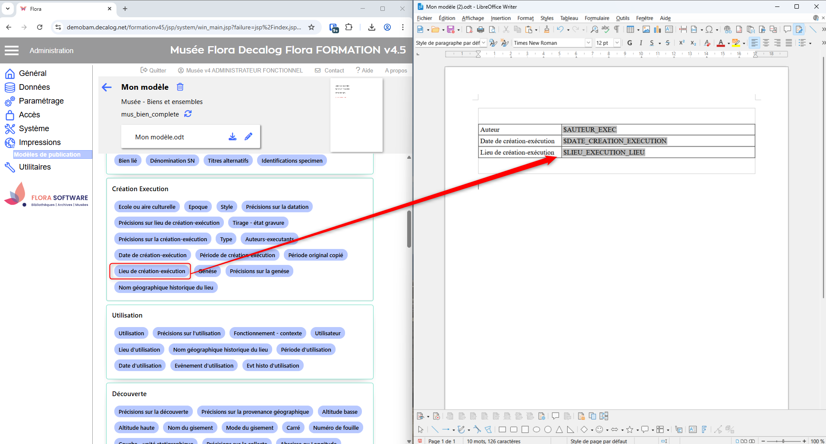
Task: Open the Tableau menu
Action: [x=568, y=18]
